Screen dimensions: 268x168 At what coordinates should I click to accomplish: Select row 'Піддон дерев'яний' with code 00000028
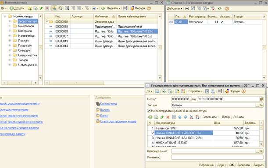point(101,26)
